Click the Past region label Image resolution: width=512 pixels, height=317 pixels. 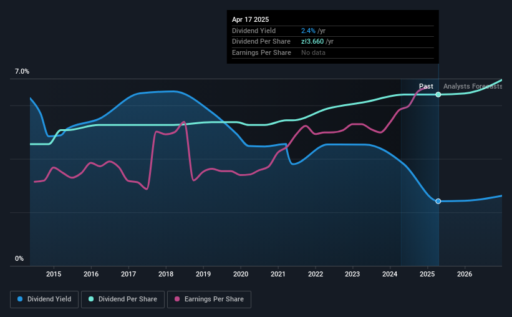426,86
